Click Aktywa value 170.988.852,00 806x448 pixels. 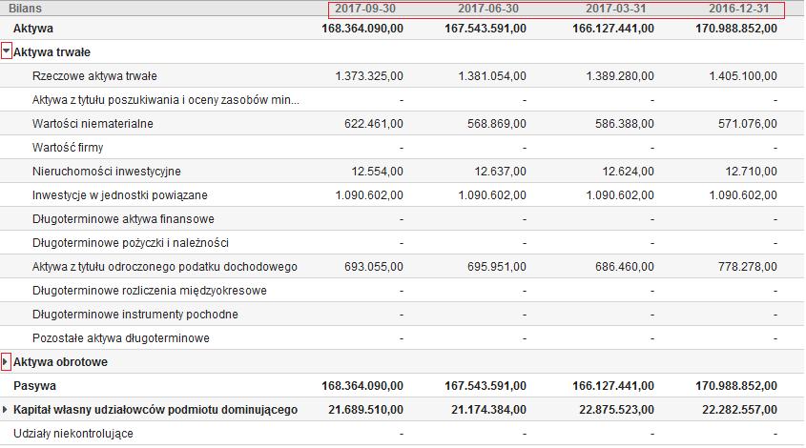coord(736,29)
